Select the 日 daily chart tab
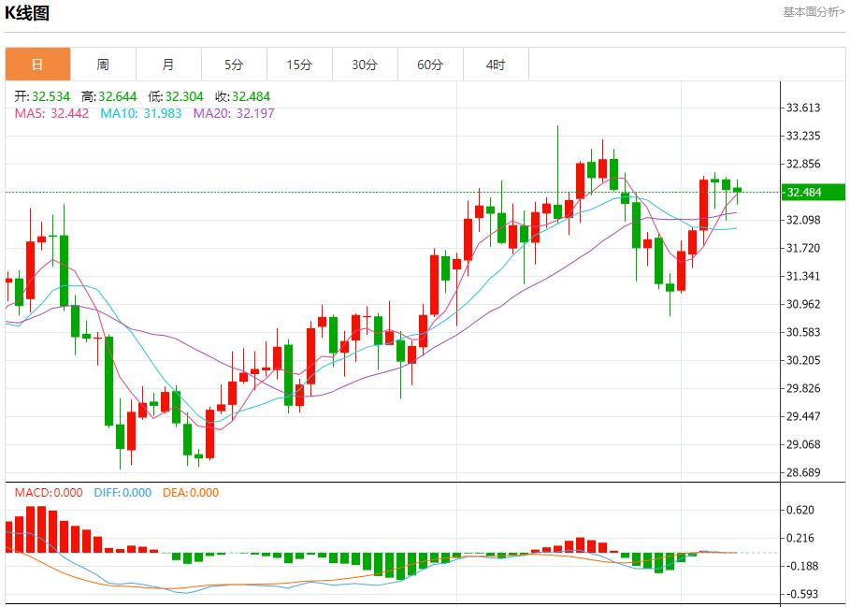 coord(37,65)
